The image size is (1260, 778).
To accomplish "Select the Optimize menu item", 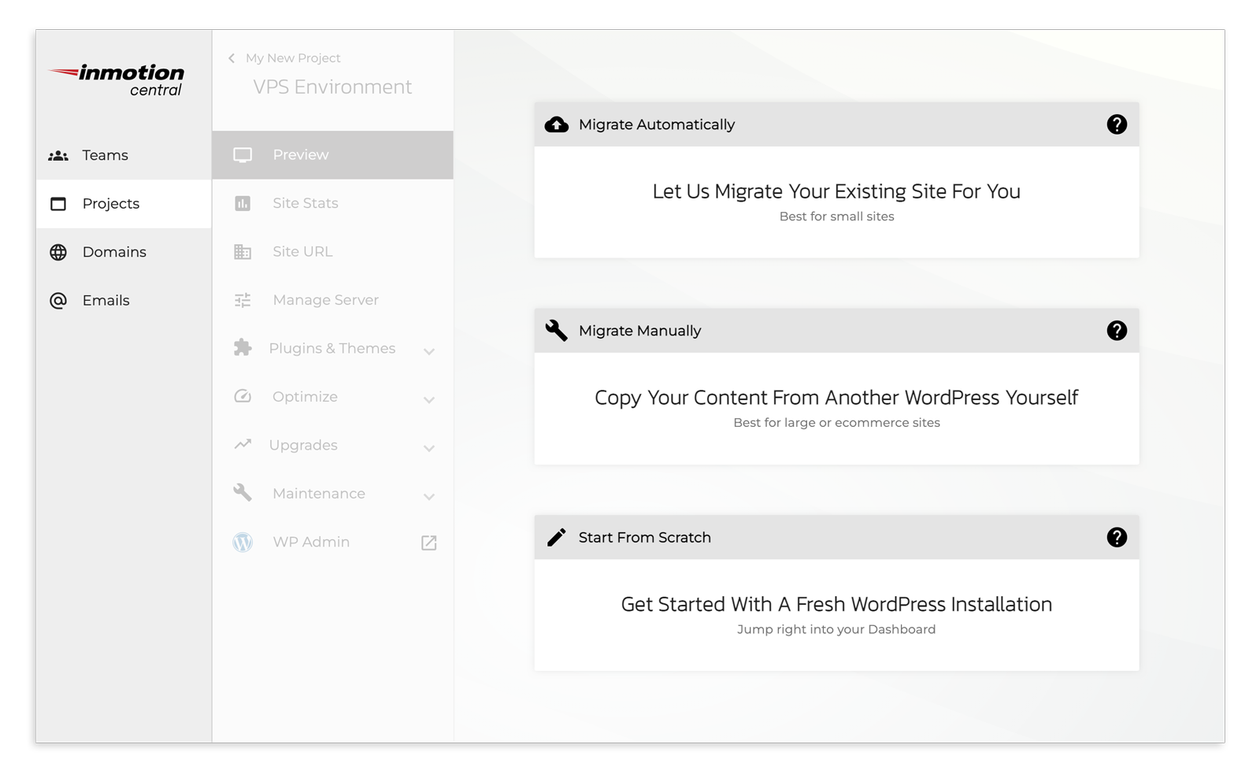I will click(x=332, y=397).
